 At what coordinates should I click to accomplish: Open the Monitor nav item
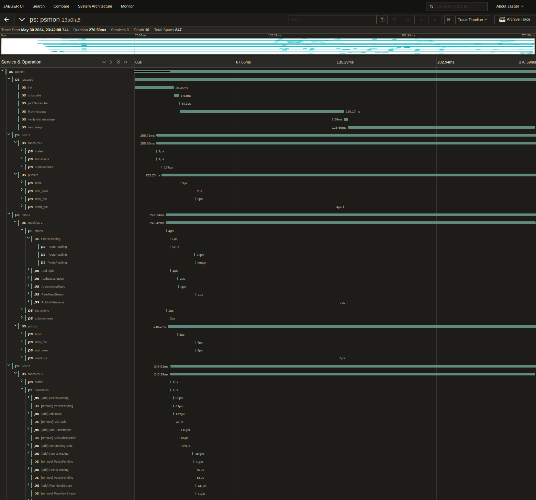coord(127,6)
